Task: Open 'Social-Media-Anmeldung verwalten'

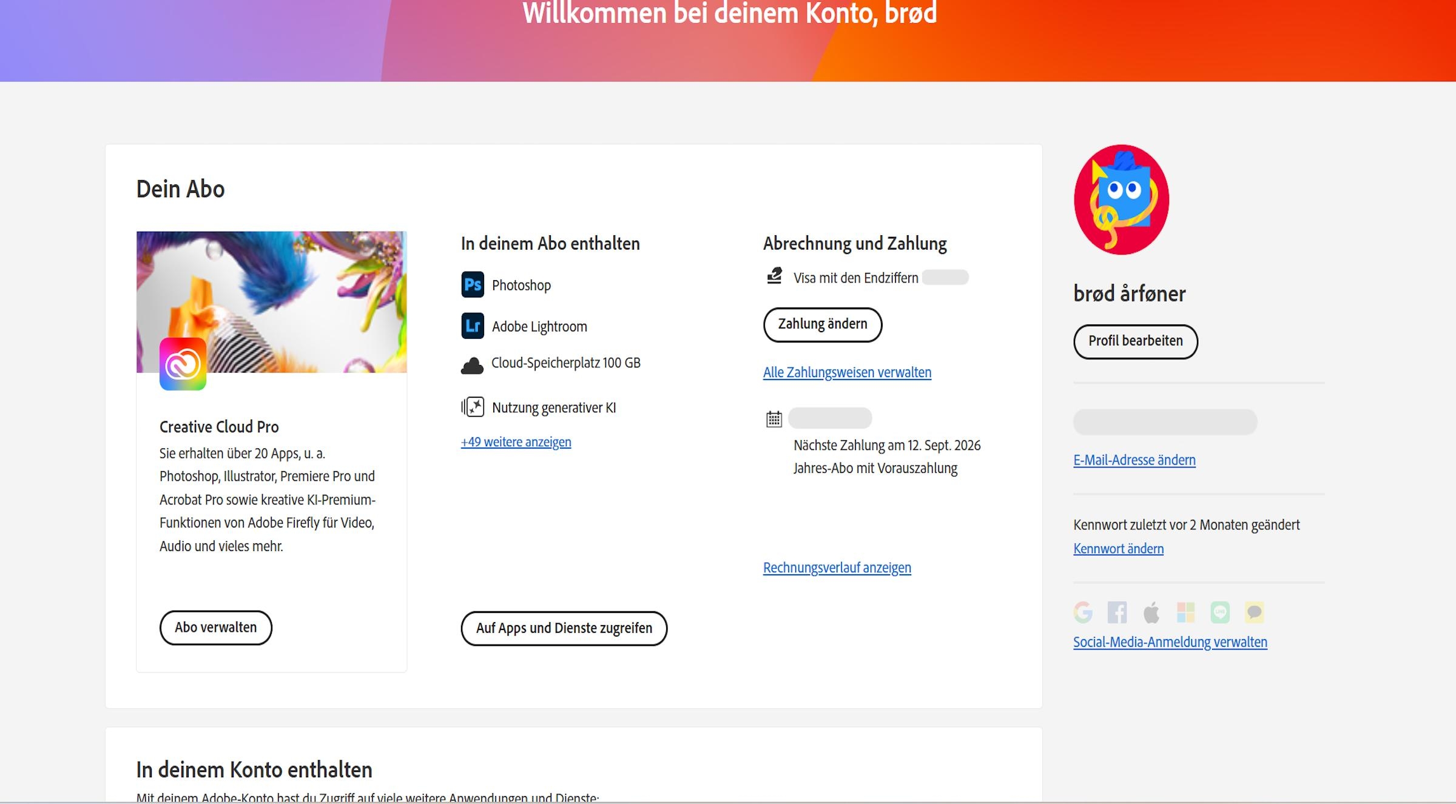Action: 1170,642
